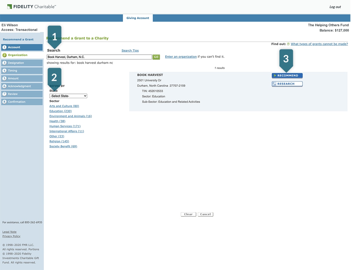Click the Balance: $127,000 text

(x=334, y=30)
